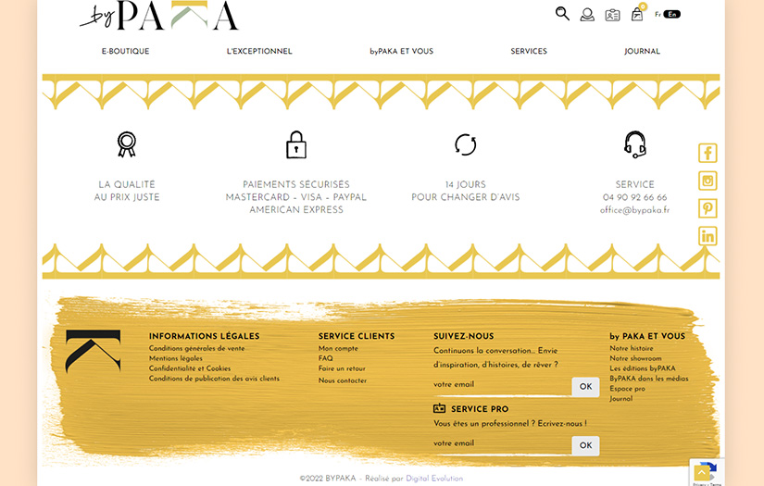The height and width of the screenshot is (486, 764).
Task: Click the SERVICE PRO badge icon
Action: tap(440, 408)
